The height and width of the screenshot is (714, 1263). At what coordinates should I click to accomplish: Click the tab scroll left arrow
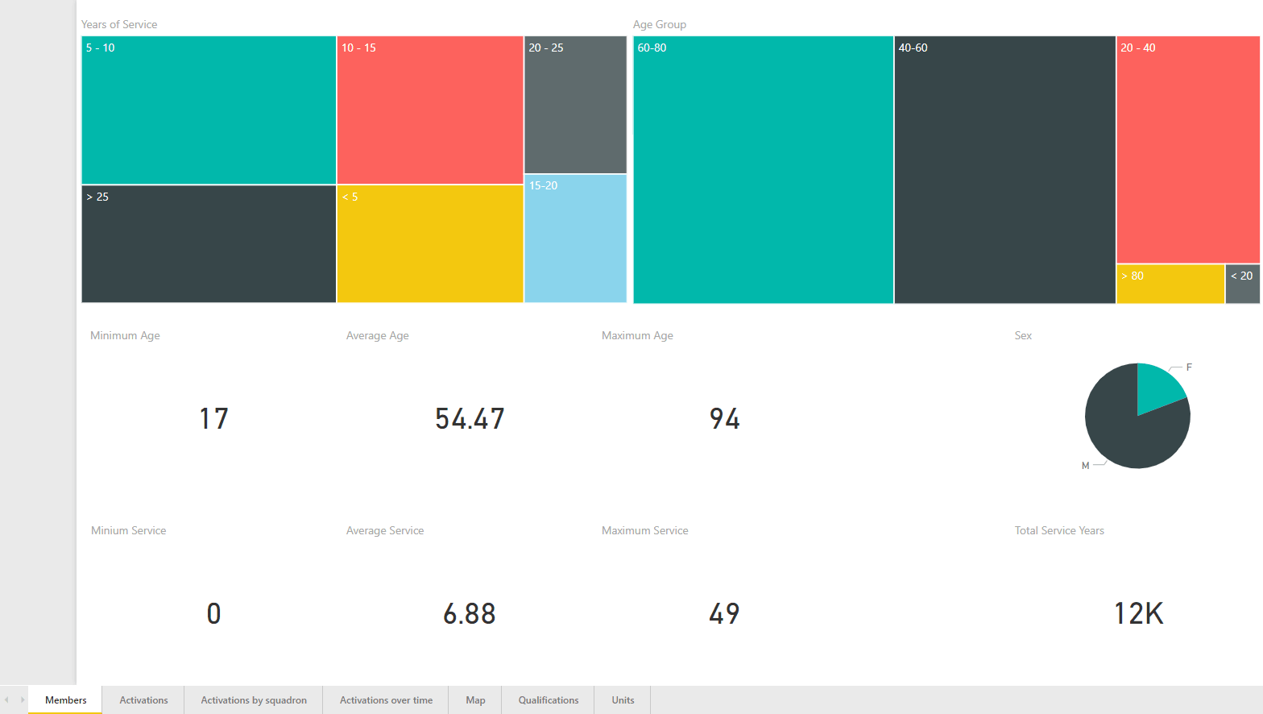click(6, 699)
